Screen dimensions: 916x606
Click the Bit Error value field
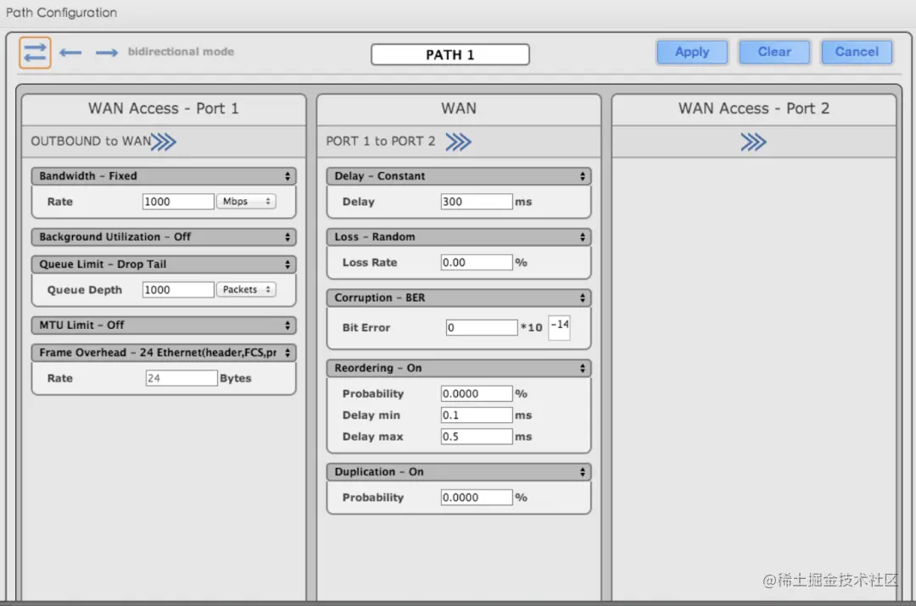482,327
